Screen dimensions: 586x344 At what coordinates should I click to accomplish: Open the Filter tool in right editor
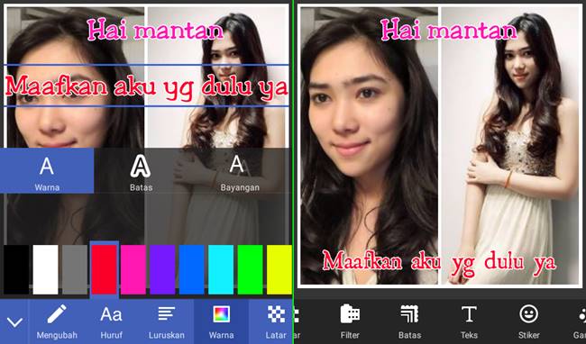[350, 321]
